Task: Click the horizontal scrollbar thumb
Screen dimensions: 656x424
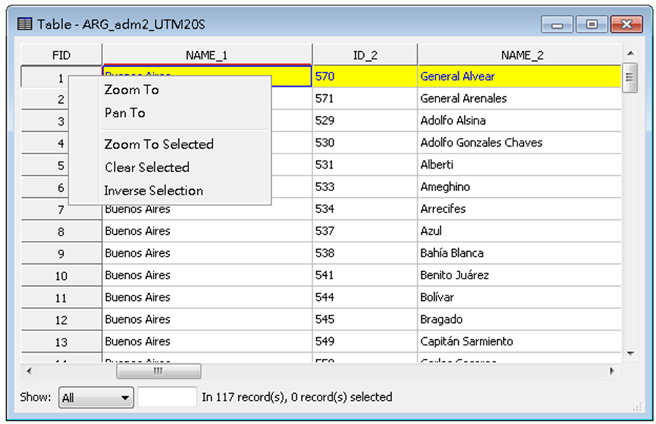Action: click(158, 372)
